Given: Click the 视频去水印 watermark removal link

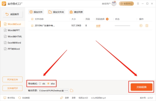Looking at the screenshot, I should 83,98.
